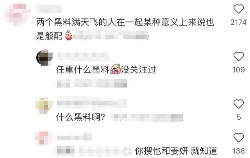Select the reply 什么黑料啊?
250x158 pixels.
pos(81,117)
